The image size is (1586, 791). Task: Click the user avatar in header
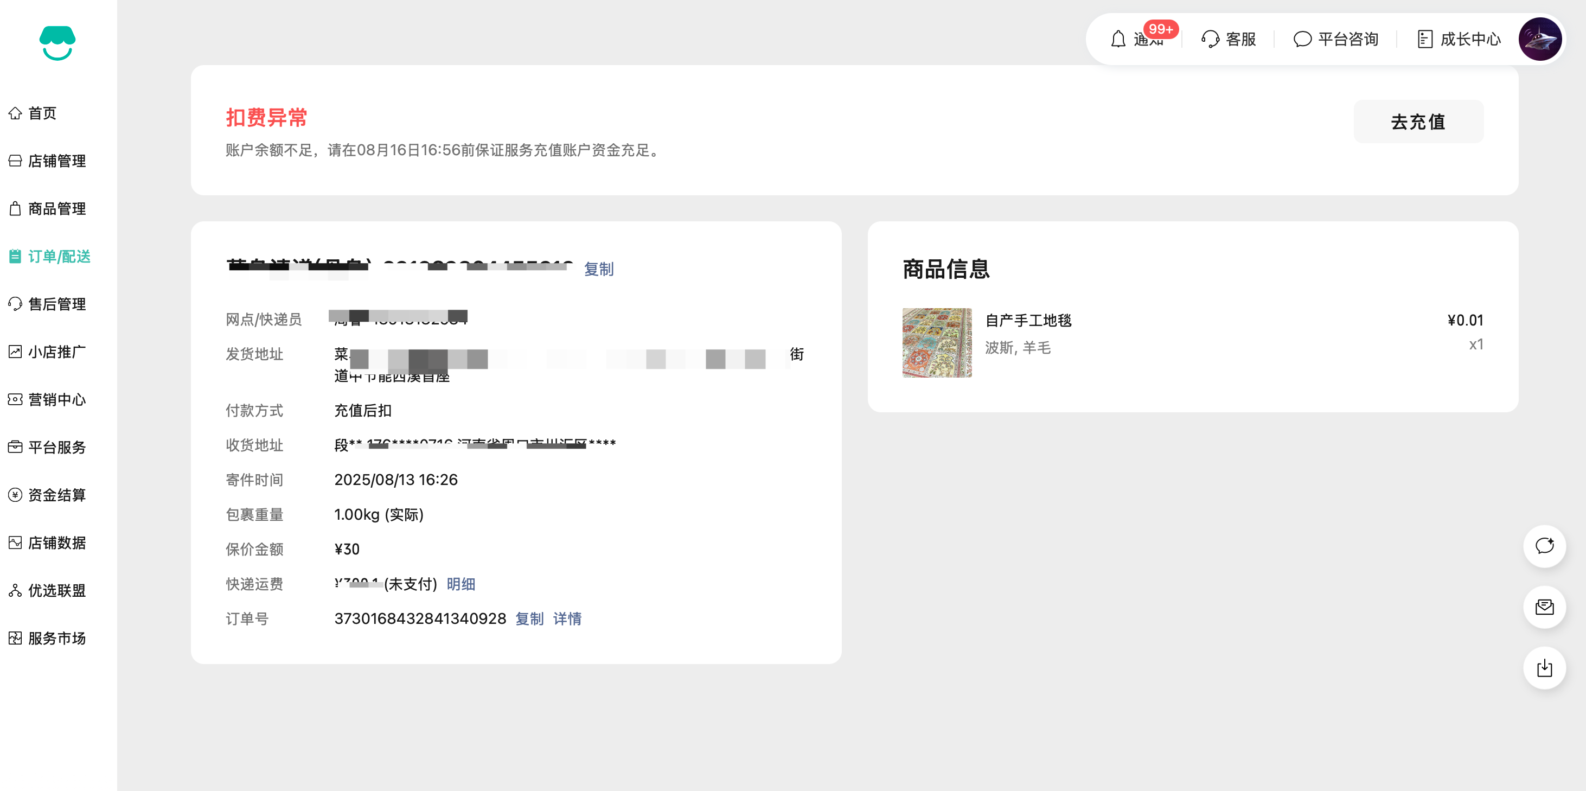click(x=1539, y=39)
